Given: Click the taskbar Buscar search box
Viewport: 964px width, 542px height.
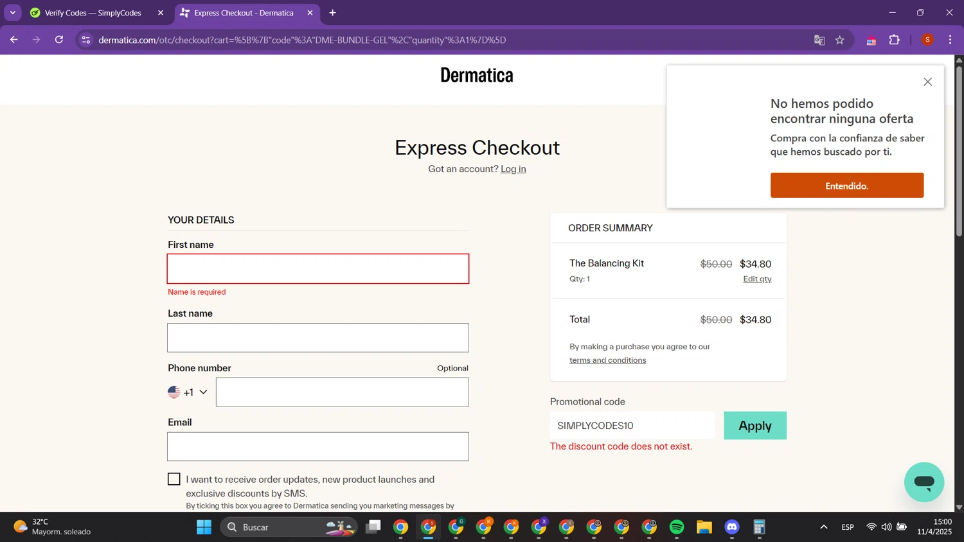Looking at the screenshot, I should pyautogui.click(x=289, y=527).
